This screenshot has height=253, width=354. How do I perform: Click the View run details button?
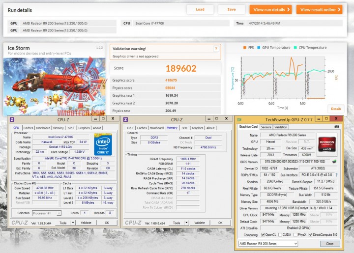(x=271, y=10)
